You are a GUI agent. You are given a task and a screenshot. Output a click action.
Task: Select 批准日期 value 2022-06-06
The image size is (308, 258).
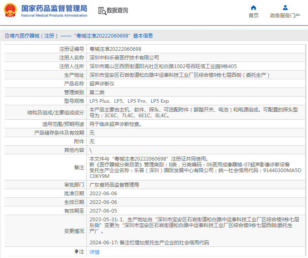tap(103, 194)
